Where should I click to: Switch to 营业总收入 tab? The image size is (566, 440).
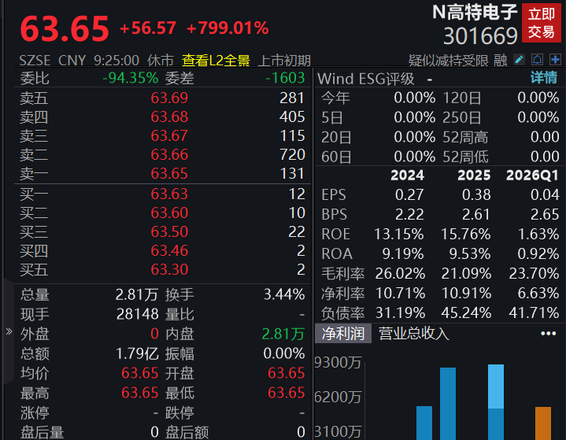(x=413, y=334)
